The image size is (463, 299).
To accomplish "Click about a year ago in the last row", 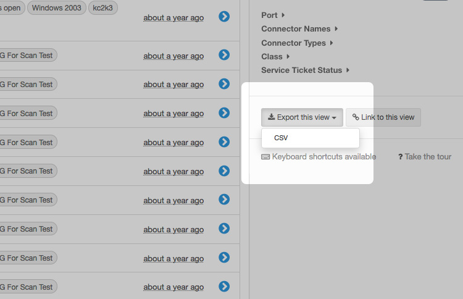I will pyautogui.click(x=173, y=287).
